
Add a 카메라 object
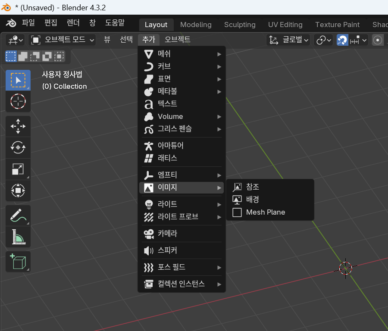click(181, 234)
